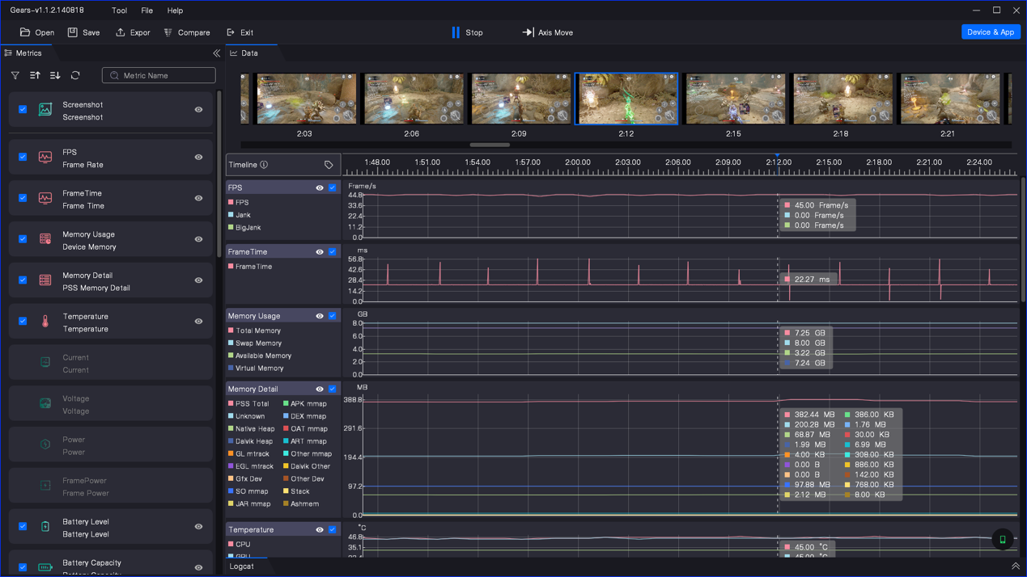Click the Memory Detail metric icon
The image size is (1027, 577).
tap(45, 280)
